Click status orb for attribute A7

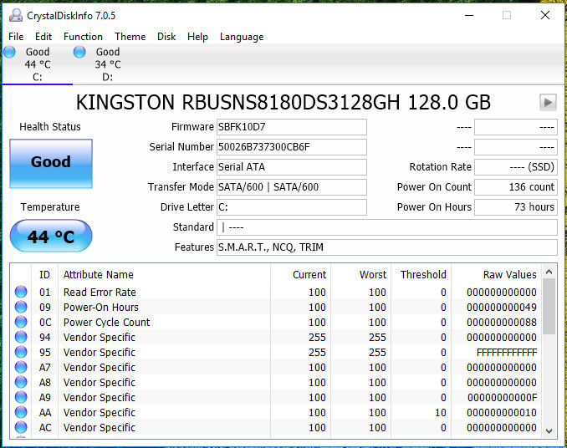tap(21, 367)
